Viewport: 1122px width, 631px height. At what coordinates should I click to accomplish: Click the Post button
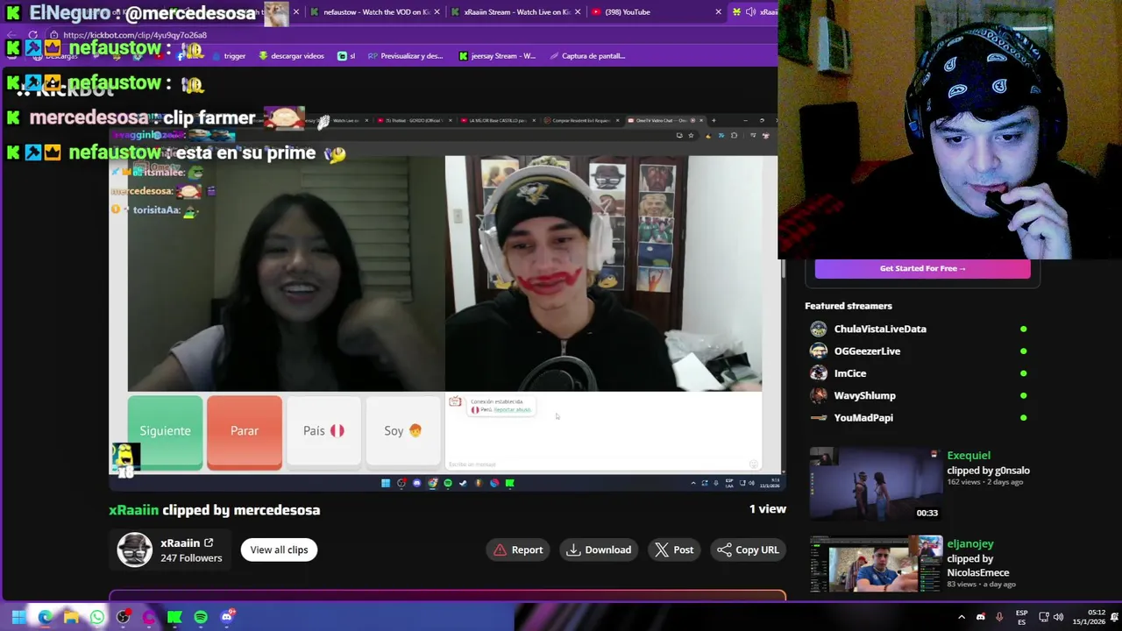point(674,549)
